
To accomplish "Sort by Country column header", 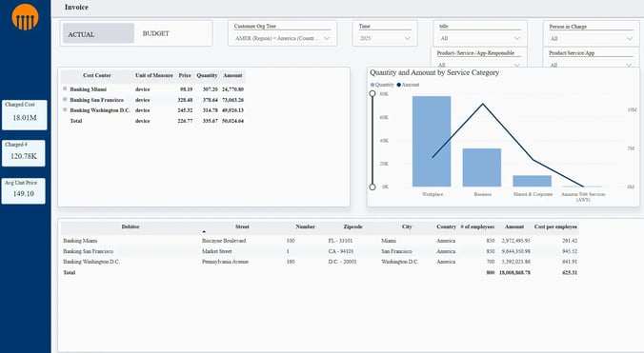I will click(447, 226).
